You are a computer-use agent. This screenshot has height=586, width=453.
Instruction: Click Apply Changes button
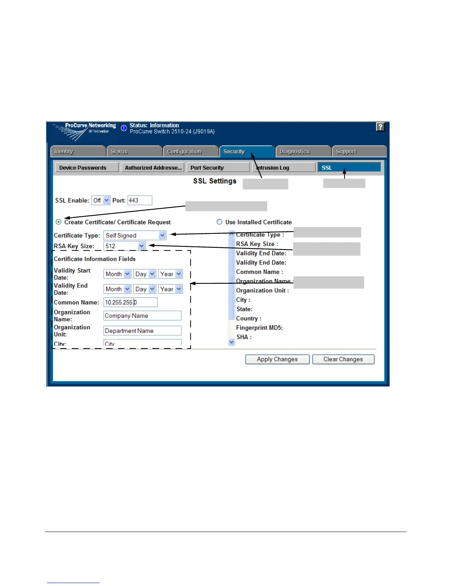click(x=278, y=359)
